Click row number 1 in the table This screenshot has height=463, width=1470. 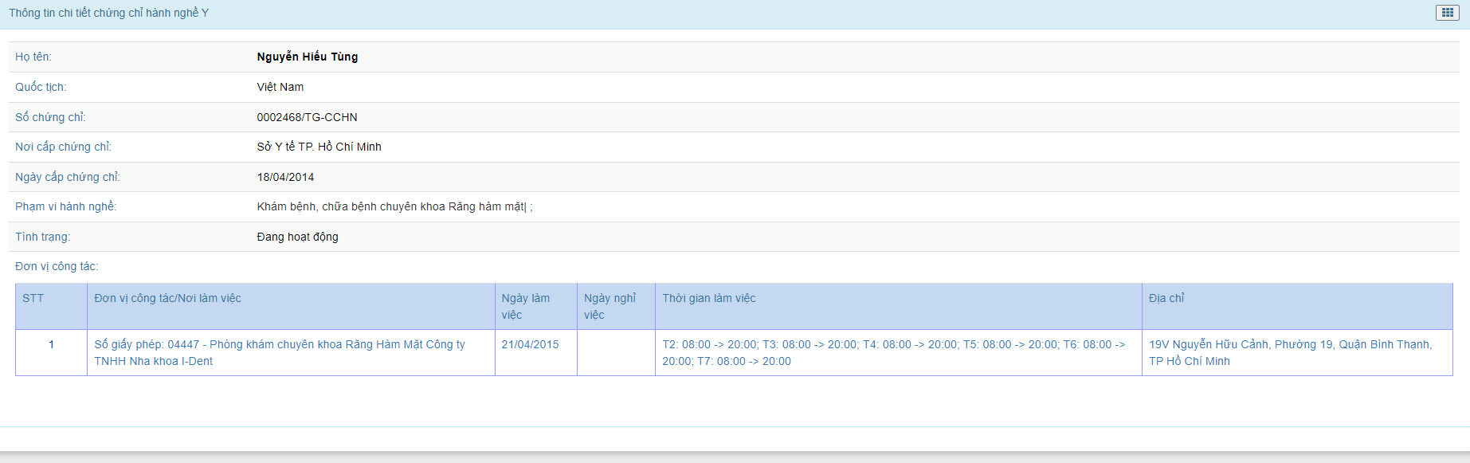[x=51, y=344]
